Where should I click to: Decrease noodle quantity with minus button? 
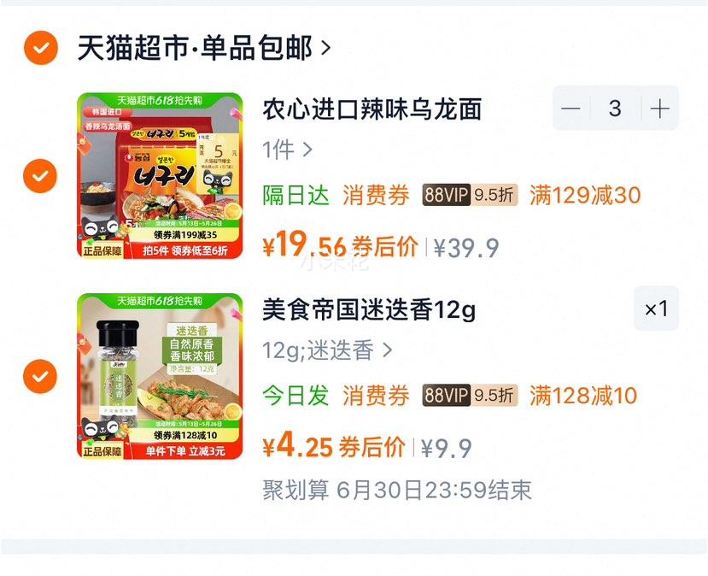tap(570, 109)
